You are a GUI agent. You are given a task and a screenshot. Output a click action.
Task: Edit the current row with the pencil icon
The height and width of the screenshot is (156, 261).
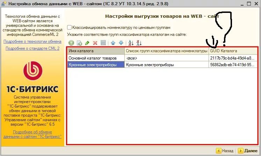(87, 43)
